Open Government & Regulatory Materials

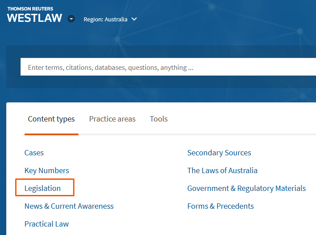(246, 188)
